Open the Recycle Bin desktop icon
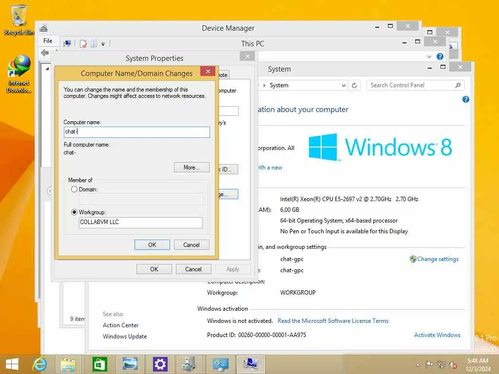Screen dimensions: 499x374 pyautogui.click(x=19, y=19)
